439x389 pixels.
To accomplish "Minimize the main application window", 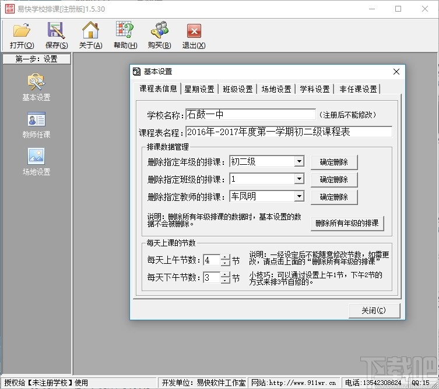I will [x=372, y=9].
